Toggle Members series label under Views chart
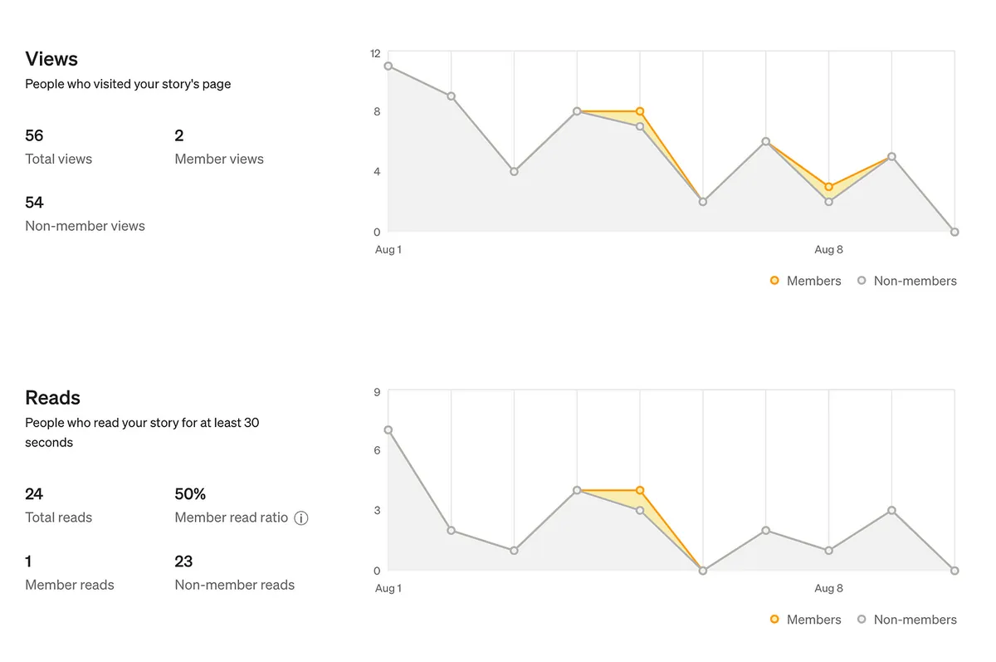This screenshot has height=662, width=996. point(813,281)
